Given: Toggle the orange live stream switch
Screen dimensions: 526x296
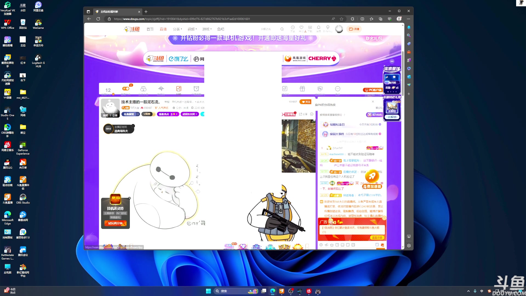Looking at the screenshot, I should pyautogui.click(x=126, y=89).
